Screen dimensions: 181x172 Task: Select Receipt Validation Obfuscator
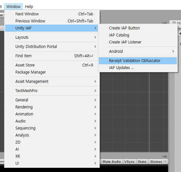[x=138, y=61]
